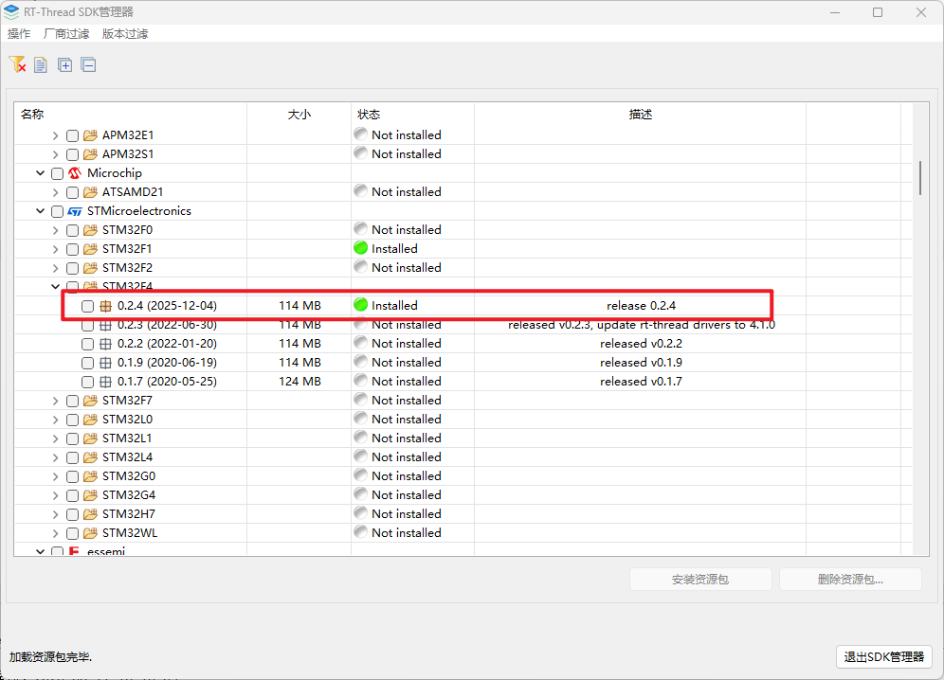Click the green installed indicator for STM32F1

[x=360, y=248]
